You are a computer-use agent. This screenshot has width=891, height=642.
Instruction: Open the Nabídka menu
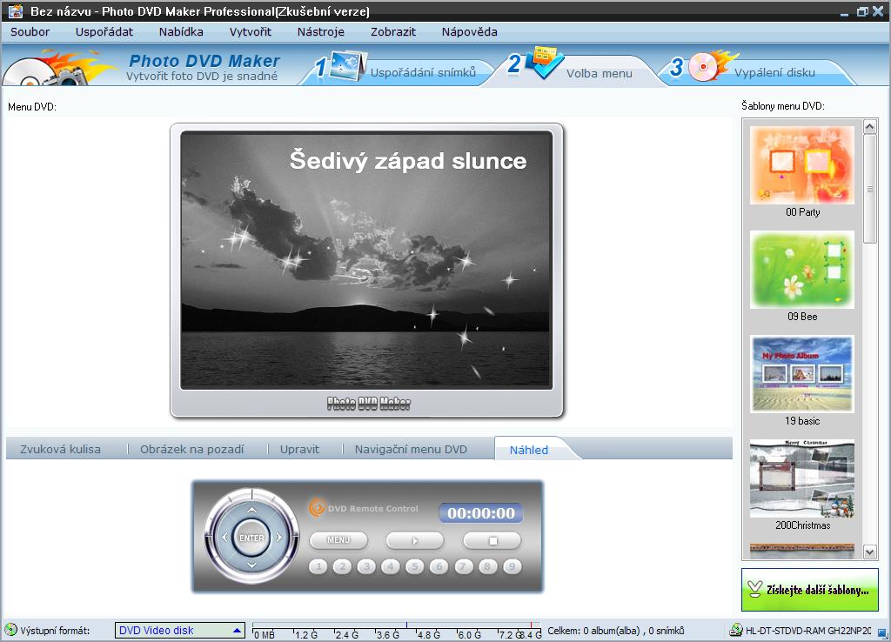point(181,32)
